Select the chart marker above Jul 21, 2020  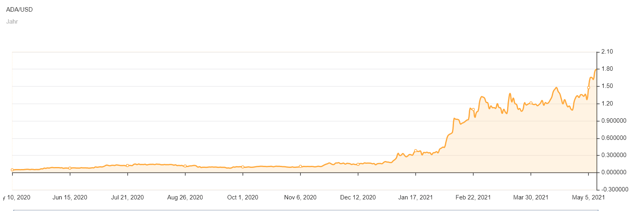click(128, 165)
